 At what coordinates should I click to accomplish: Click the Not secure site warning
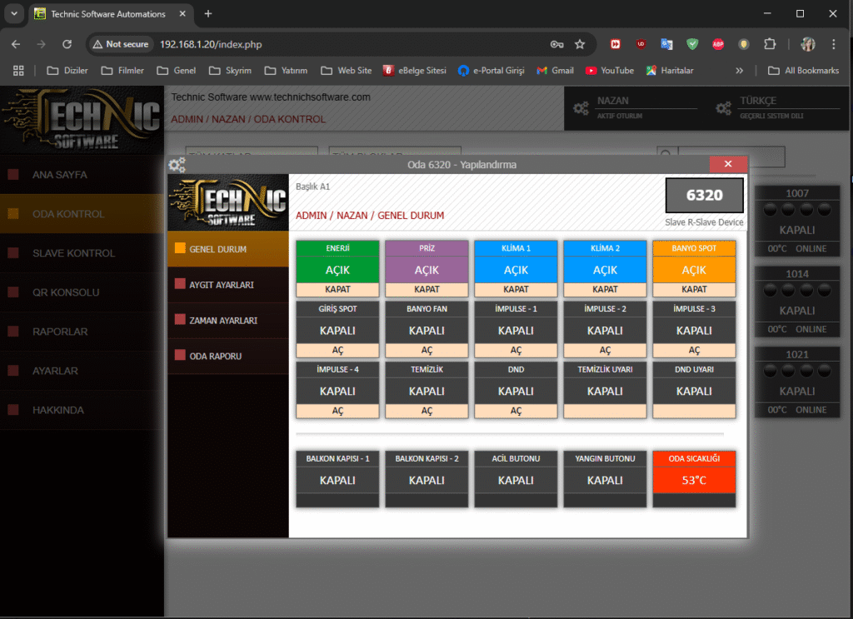[121, 44]
